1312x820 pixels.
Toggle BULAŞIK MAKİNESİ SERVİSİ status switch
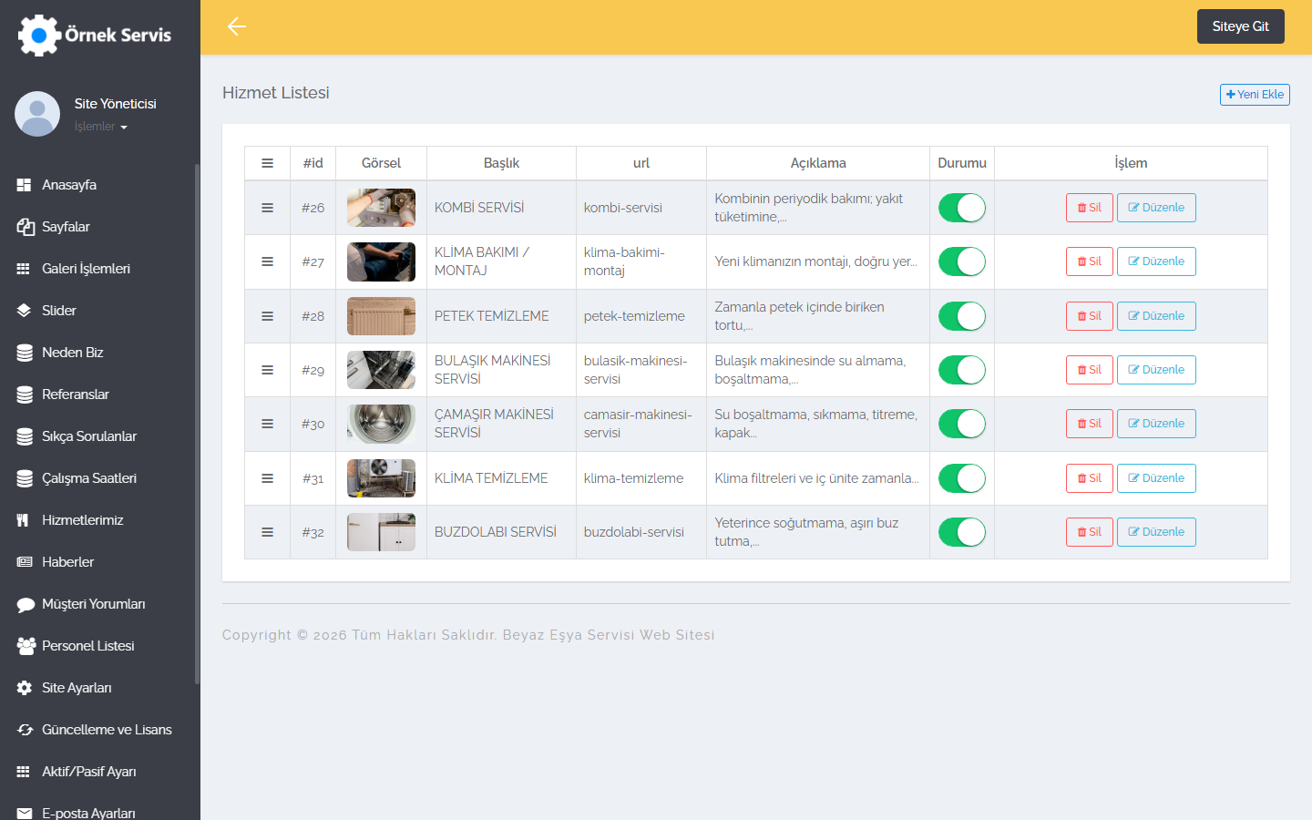(962, 370)
